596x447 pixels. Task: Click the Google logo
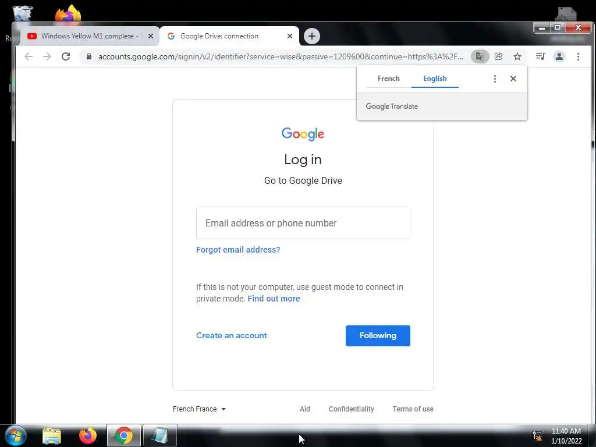tap(303, 134)
